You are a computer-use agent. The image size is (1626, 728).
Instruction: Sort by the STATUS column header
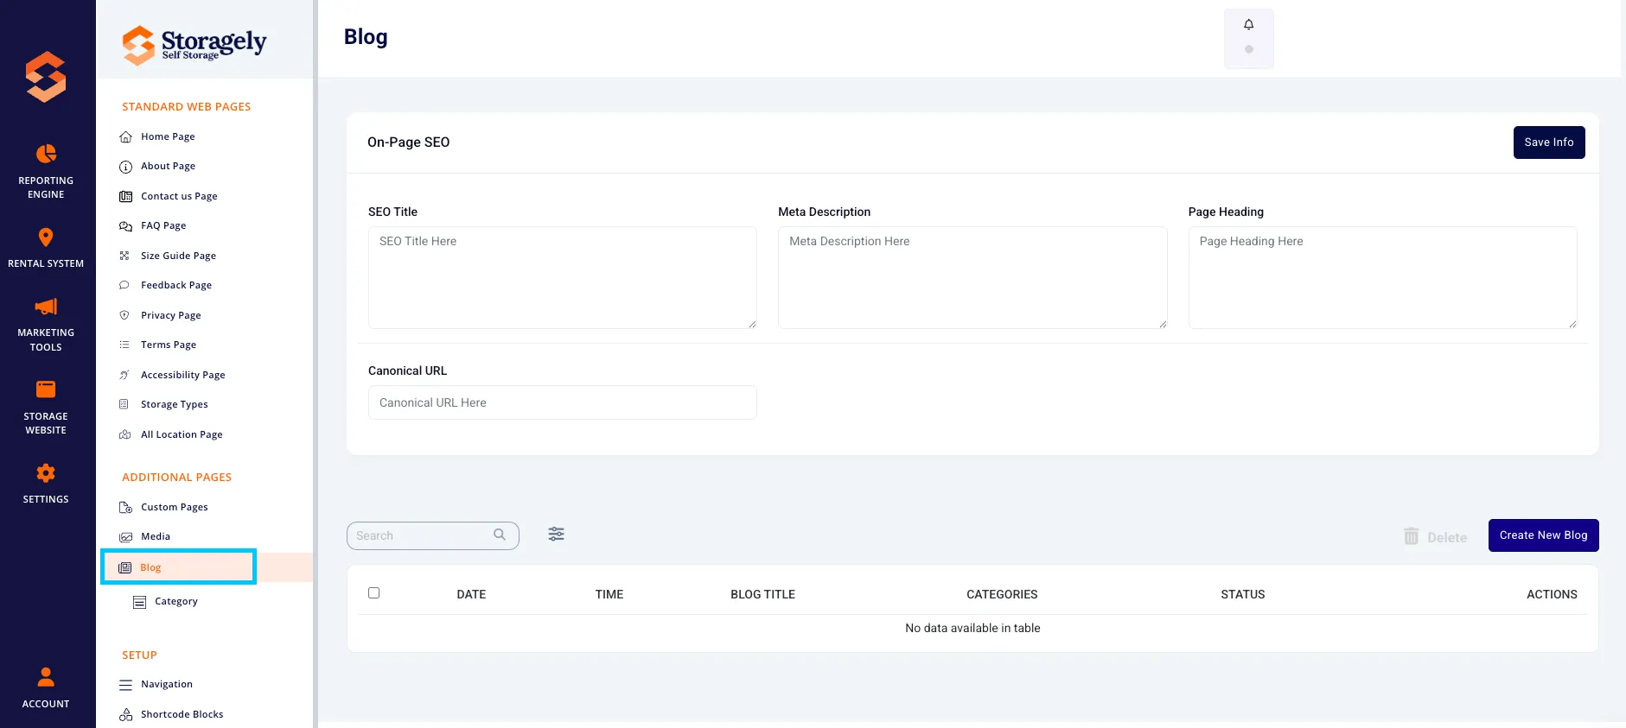tap(1242, 594)
